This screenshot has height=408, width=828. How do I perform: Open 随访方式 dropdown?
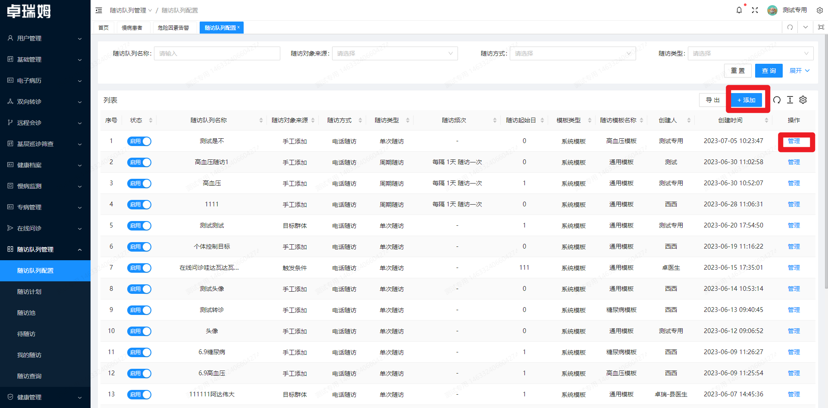[x=573, y=53]
